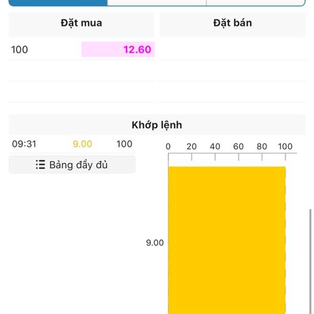Screen dimensions: 314x314
Task: Click the buy quantity 100 under Đặt mua
Action: (x=20, y=50)
